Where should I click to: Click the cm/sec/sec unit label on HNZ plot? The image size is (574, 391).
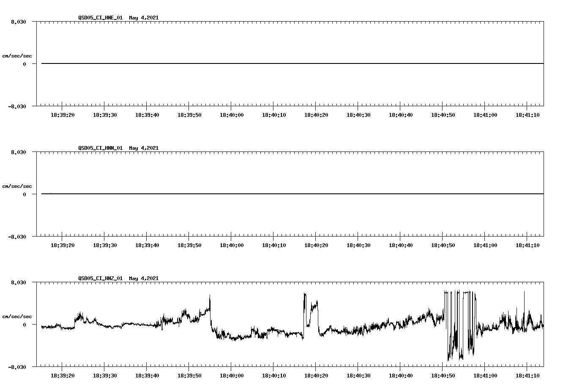(17, 316)
